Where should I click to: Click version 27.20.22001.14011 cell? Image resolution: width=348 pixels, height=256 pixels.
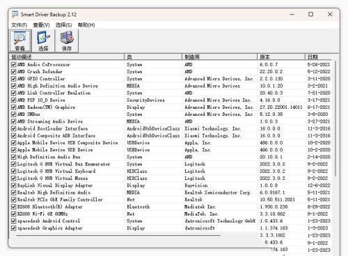pos(281,107)
